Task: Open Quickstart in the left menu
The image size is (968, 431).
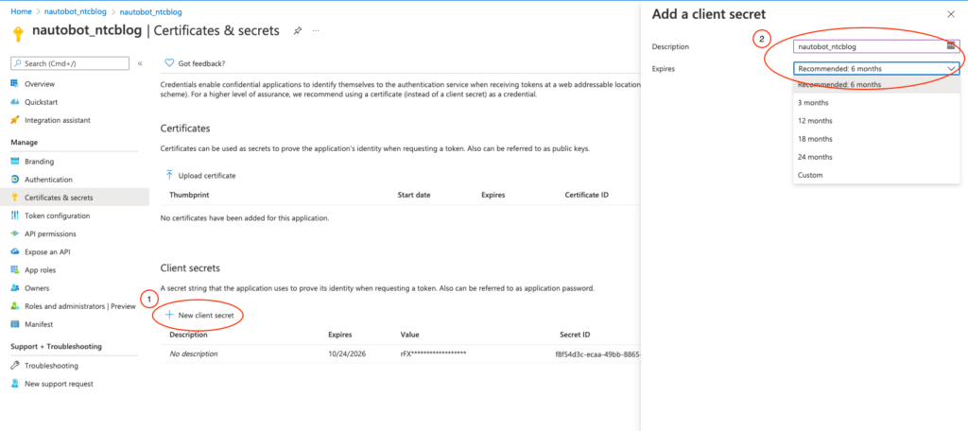Action: [x=42, y=102]
